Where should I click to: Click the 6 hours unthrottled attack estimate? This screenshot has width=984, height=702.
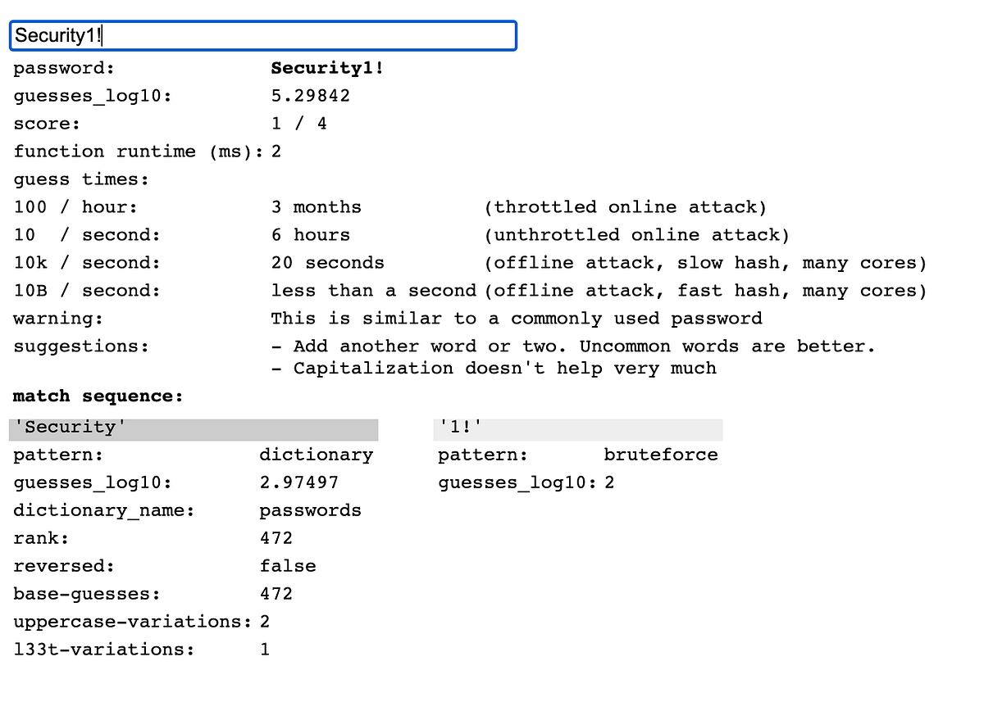point(311,235)
